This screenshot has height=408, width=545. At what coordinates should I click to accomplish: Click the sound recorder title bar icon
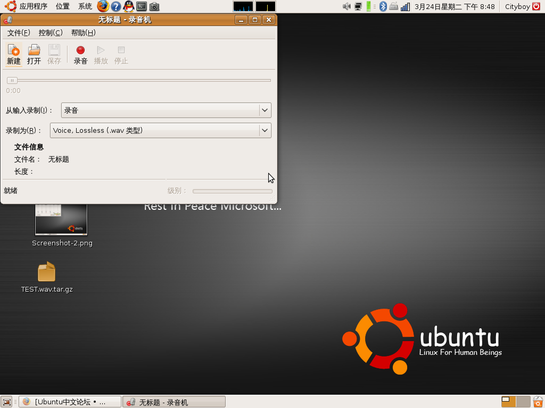click(7, 20)
